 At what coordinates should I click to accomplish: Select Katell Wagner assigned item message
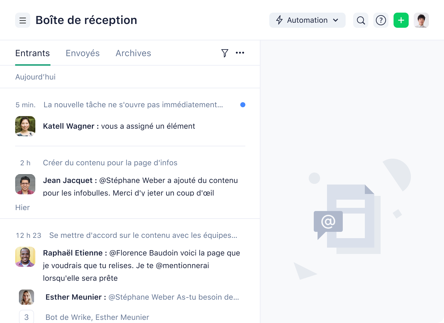coord(119,126)
